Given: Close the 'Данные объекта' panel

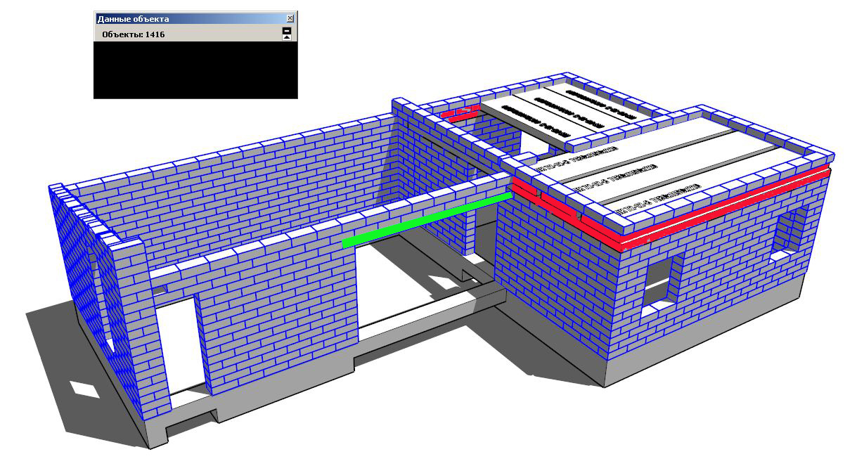Looking at the screenshot, I should click(290, 19).
